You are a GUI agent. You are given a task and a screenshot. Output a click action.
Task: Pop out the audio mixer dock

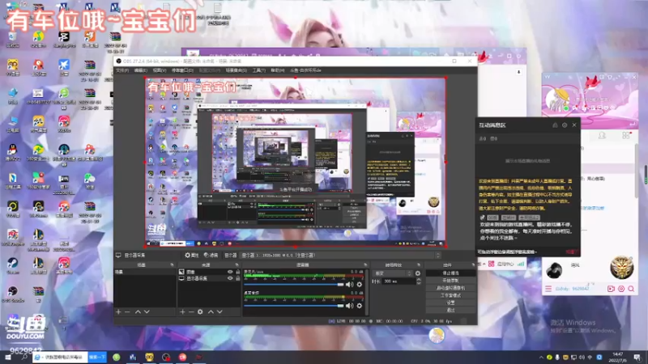click(365, 265)
